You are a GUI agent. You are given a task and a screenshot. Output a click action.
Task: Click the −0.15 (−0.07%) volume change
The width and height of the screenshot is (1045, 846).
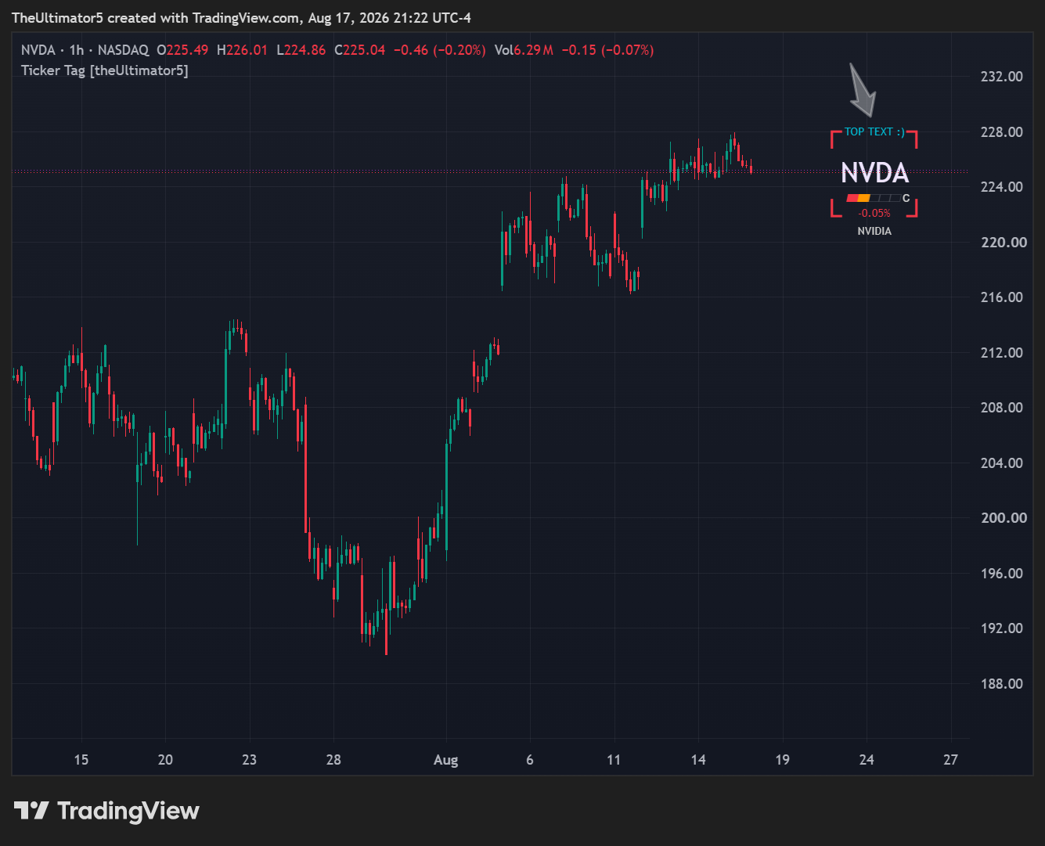click(607, 50)
